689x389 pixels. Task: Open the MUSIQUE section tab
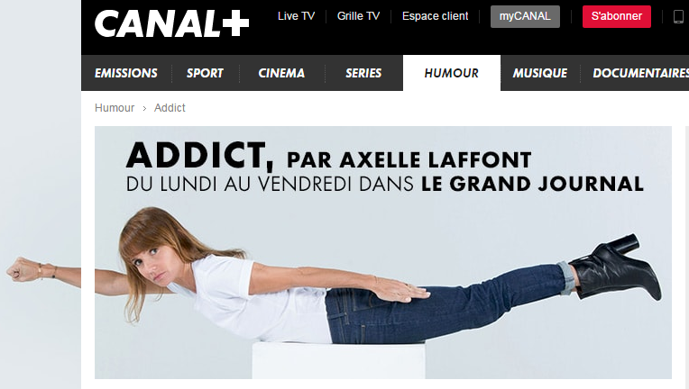(540, 73)
